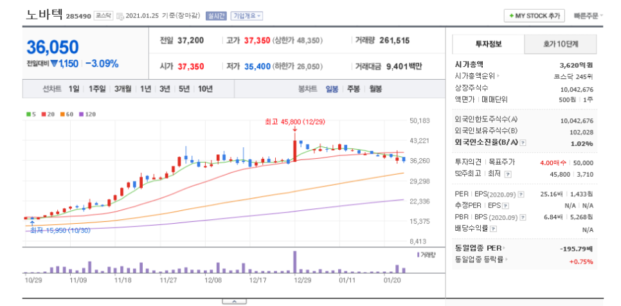The height and width of the screenshot is (306, 621).
Task: Click the 4.00매수 investment opinion
Action: tap(553, 163)
